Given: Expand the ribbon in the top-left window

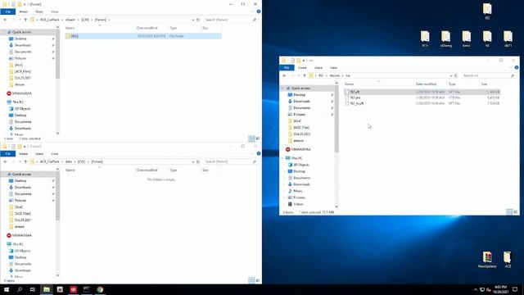Looking at the screenshot, I should coord(252,11).
